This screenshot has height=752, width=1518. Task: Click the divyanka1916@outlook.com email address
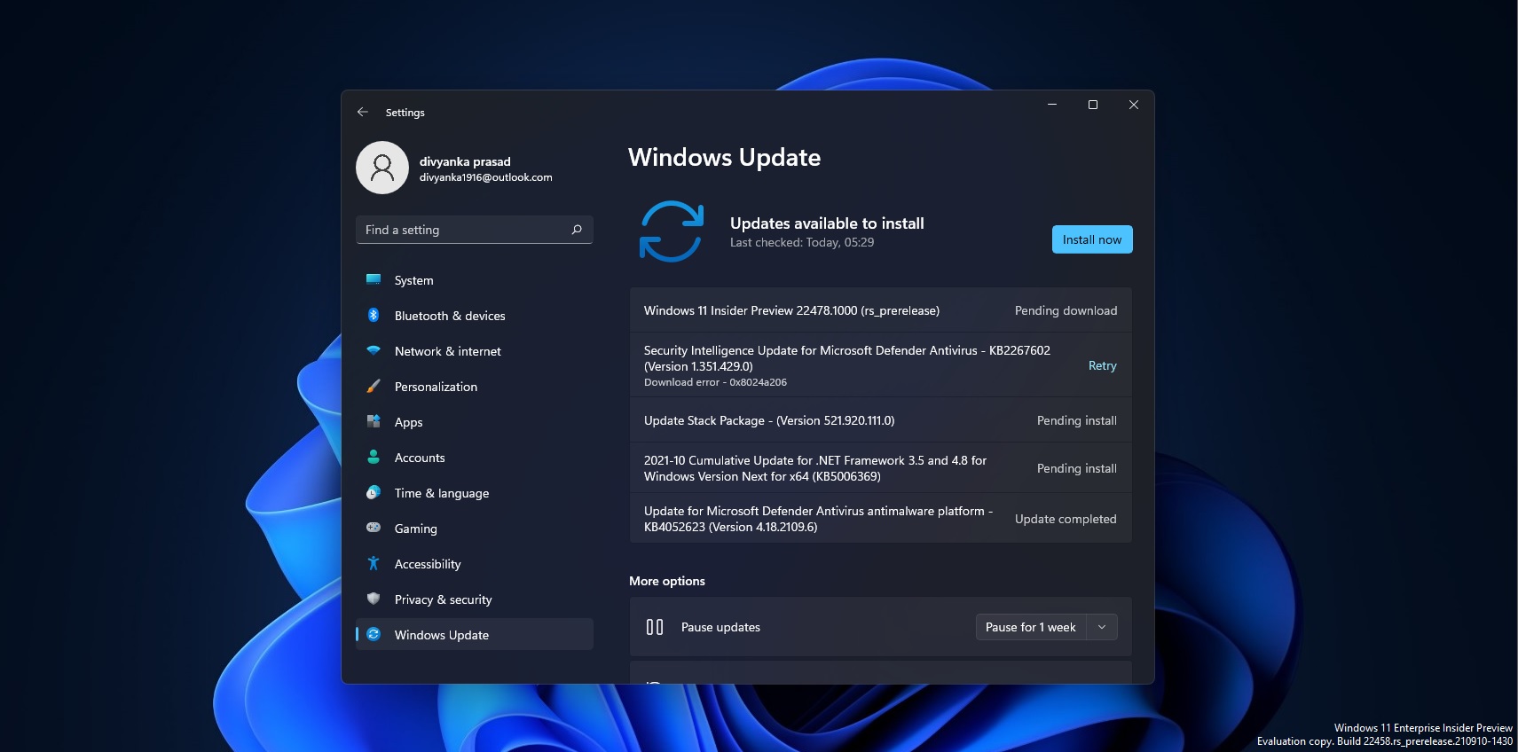pos(486,177)
